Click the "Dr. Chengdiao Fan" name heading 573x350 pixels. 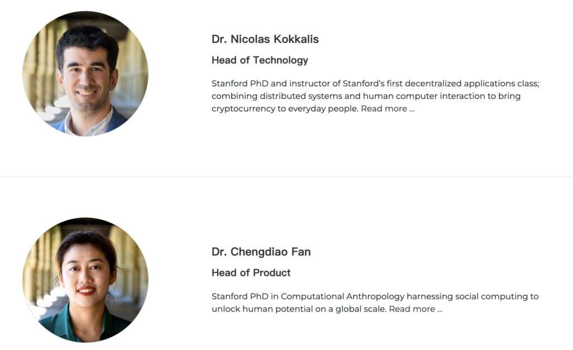point(261,252)
